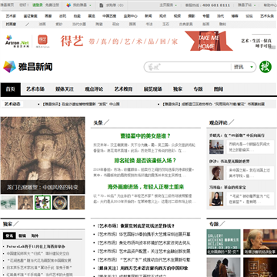This screenshot has height=277, width=277.
Task: Click the 伊沙 commentary author photo
Action: [x=216, y=173]
